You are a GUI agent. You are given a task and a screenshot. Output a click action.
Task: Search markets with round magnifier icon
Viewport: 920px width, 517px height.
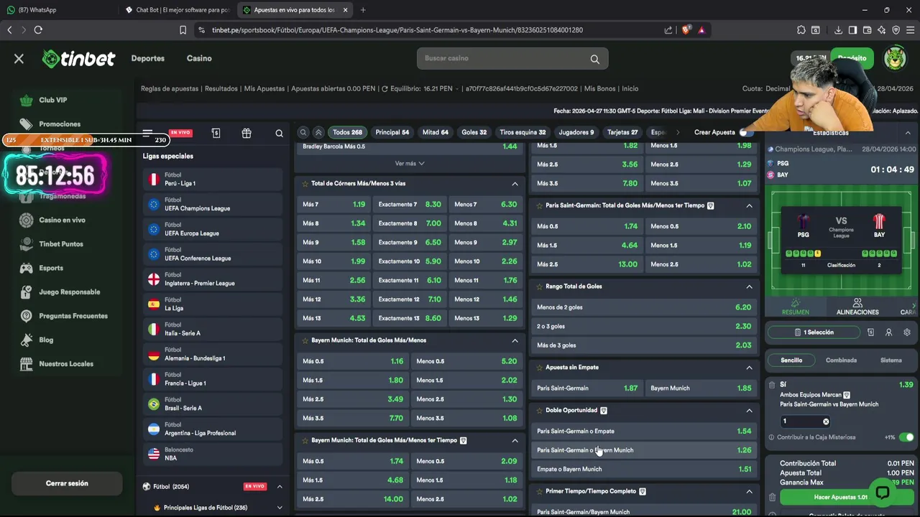(x=303, y=132)
